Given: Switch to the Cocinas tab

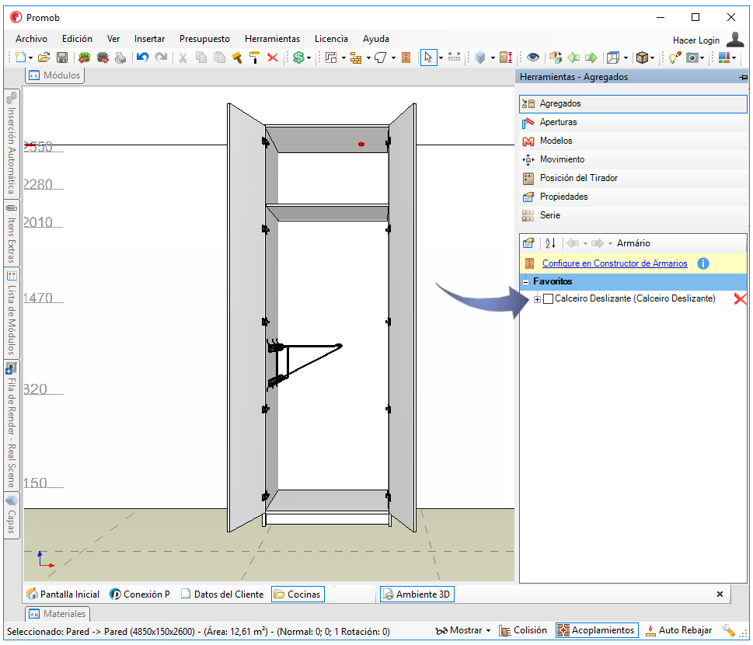Looking at the screenshot, I should pyautogui.click(x=298, y=594).
